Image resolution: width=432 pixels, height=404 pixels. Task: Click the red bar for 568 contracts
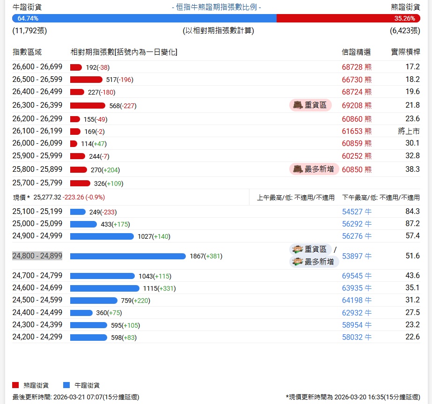click(88, 105)
